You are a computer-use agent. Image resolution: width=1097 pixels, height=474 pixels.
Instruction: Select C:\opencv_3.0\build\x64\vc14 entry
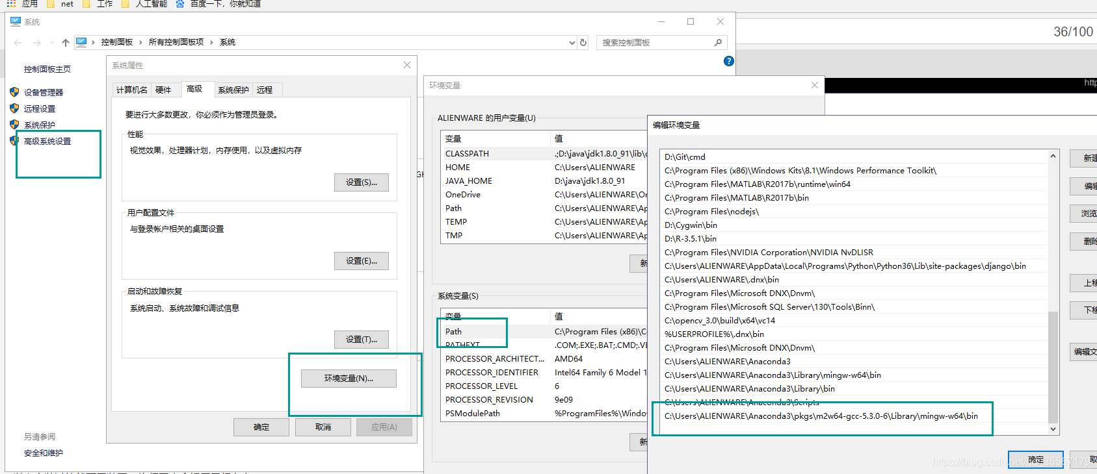click(854, 321)
